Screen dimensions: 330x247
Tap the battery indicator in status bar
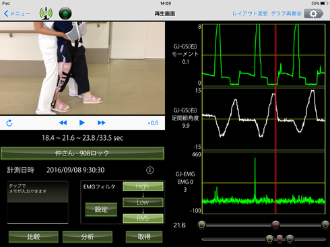click(x=325, y=3)
